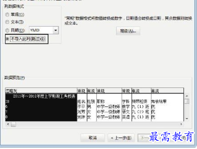Click the preview vertical scrollbar down arrow

[x=187, y=118]
